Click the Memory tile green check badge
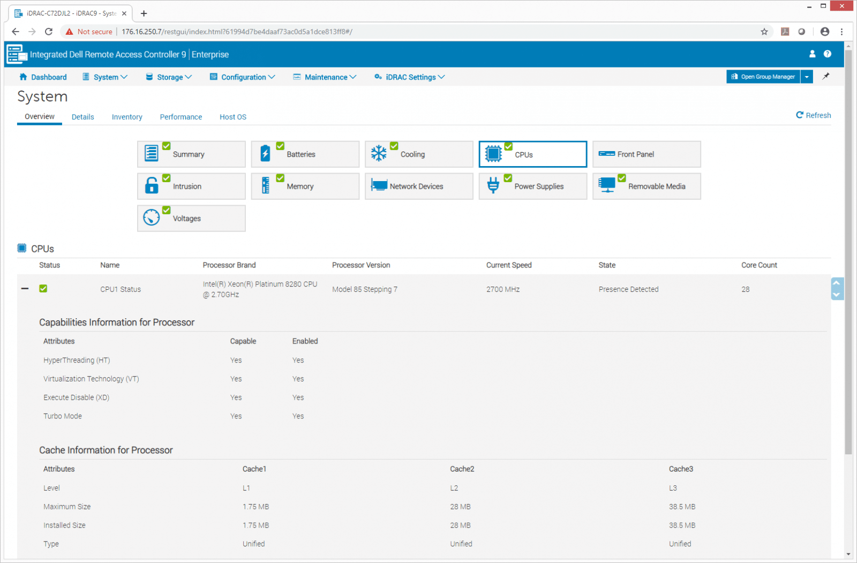 (x=280, y=178)
